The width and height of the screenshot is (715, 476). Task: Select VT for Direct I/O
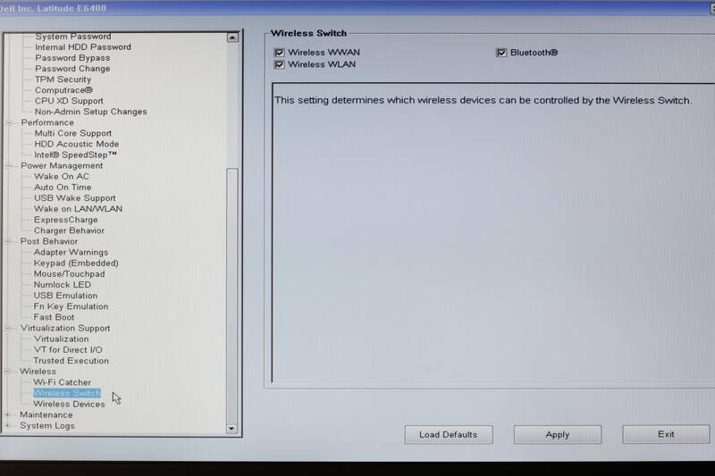coord(68,350)
